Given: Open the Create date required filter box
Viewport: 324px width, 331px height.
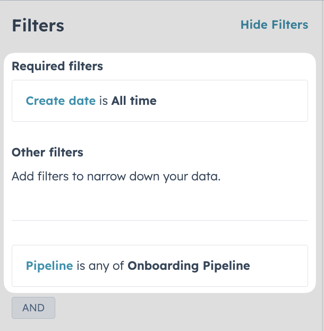Looking at the screenshot, I should coord(160,101).
